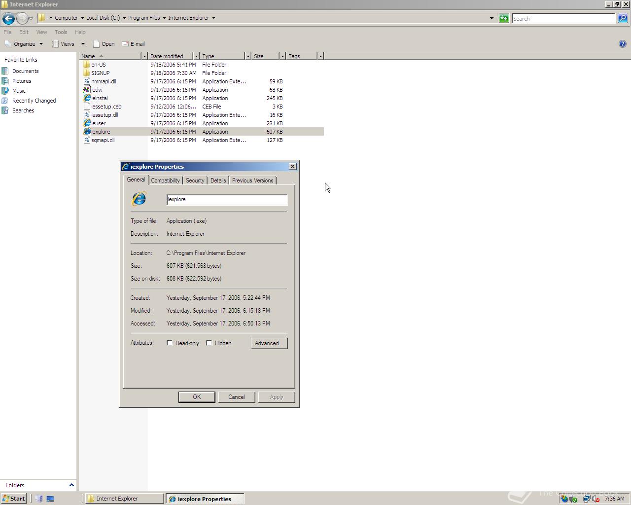The image size is (631, 505).
Task: Open Music favorite link
Action: tap(19, 91)
